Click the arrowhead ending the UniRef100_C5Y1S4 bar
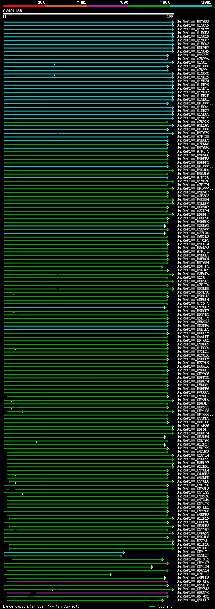The width and height of the screenshot is (215, 609). 152,567
